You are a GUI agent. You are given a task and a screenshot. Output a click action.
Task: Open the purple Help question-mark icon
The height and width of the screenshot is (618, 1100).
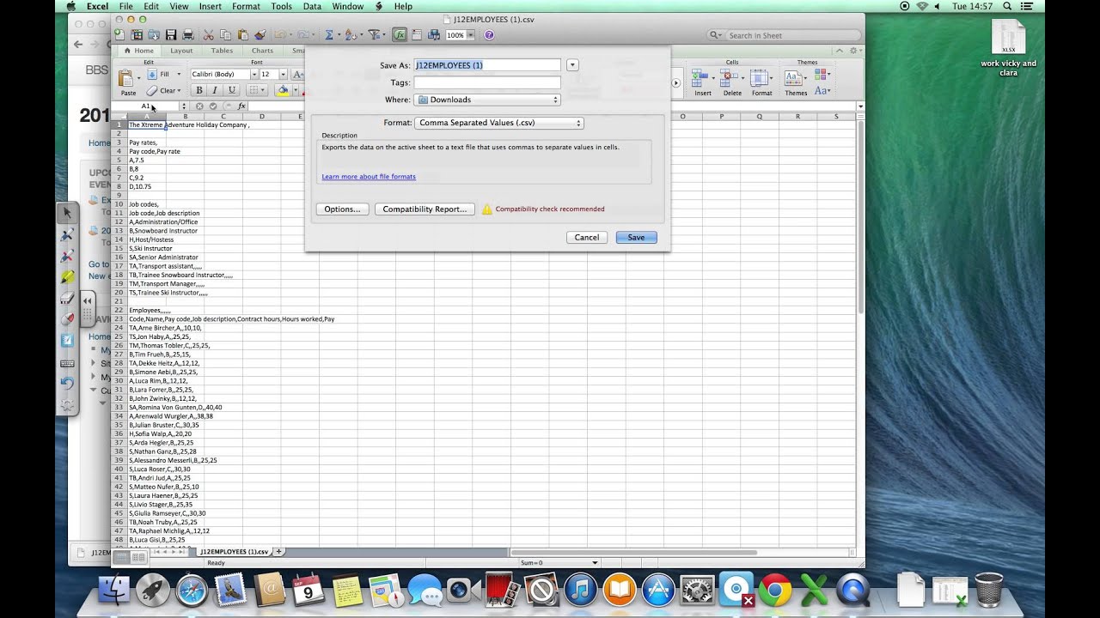489,35
